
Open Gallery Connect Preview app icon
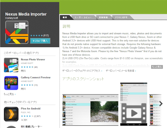[x=11, y=83]
